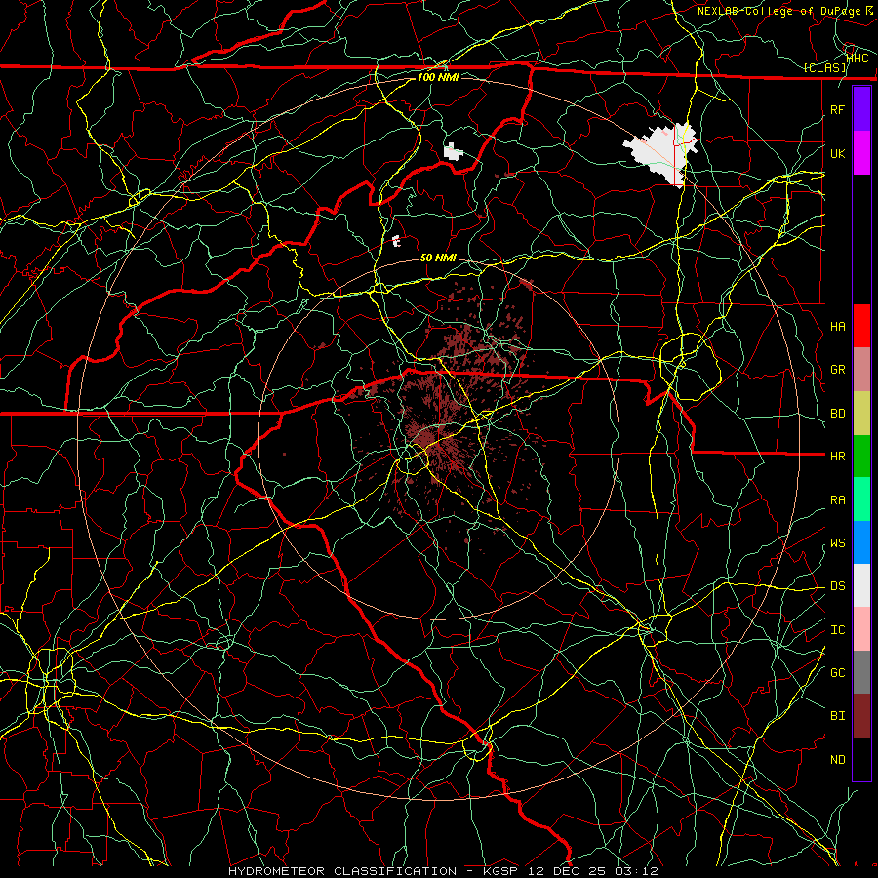878x878 pixels.
Task: Select the red HA legend color block
Action: (861, 326)
